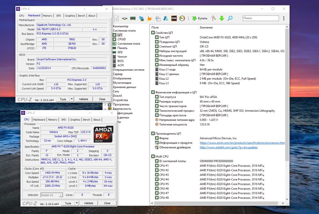Image resolution: width=319 pixels, height=214 pixels.
Task: Select the CPU #1 row in Multi CPU
Action: [x=210, y=166]
